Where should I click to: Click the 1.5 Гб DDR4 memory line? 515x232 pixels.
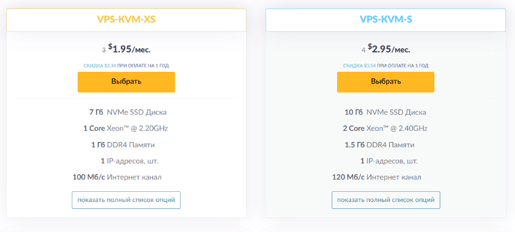point(380,145)
